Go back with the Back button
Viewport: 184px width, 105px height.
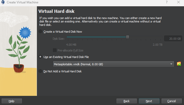127,101
